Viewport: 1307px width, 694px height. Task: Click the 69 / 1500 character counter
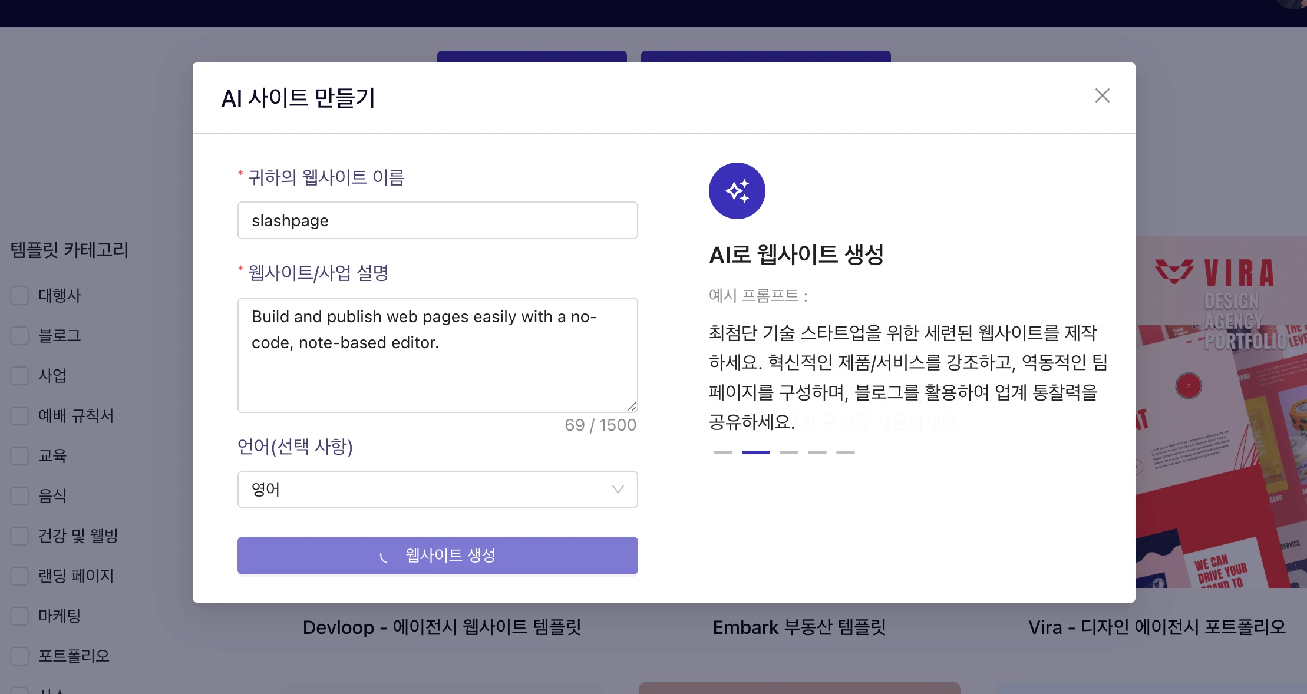600,425
